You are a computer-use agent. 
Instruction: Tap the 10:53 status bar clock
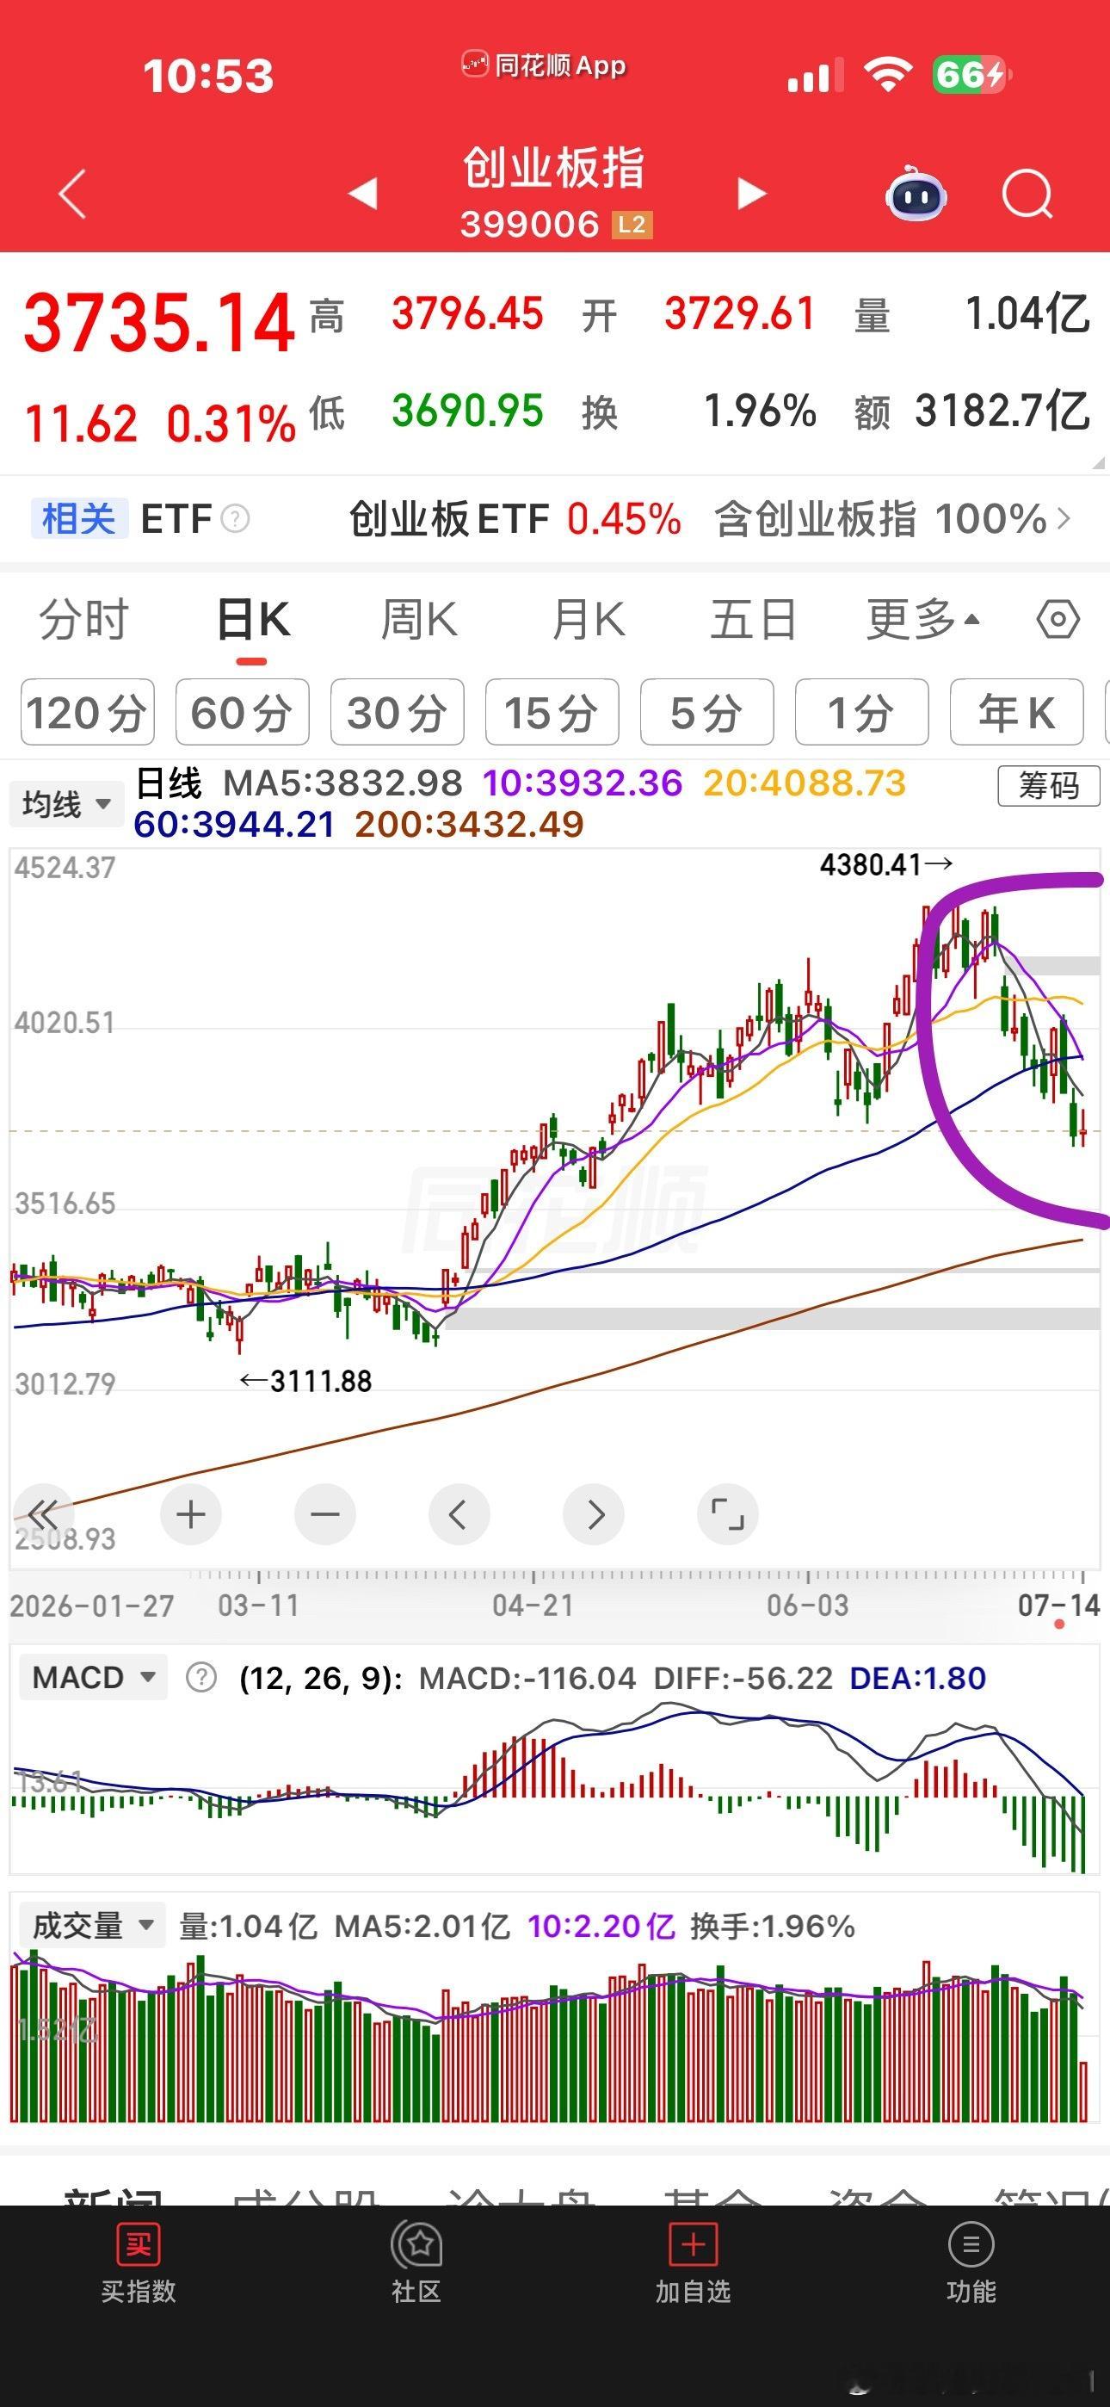click(208, 75)
